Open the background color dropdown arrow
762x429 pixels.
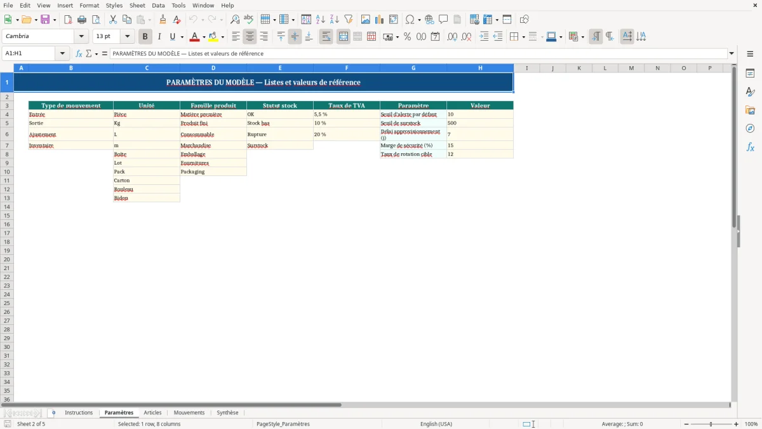coord(223,37)
